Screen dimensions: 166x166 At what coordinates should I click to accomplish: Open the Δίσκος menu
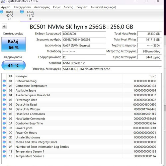68,7
